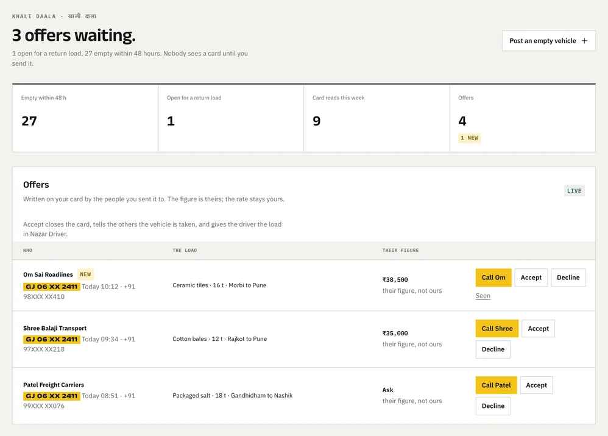The width and height of the screenshot is (608, 436).
Task: Open the Offers stat card showing 4
Action: pos(522,118)
